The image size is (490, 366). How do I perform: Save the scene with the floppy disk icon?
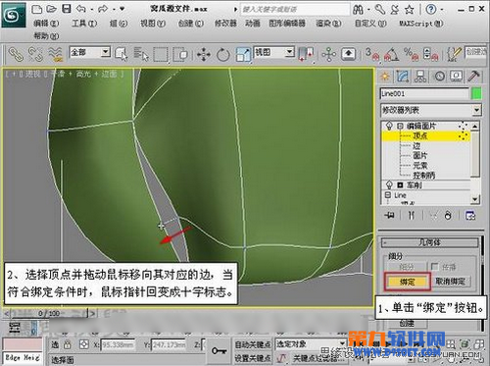coord(67,9)
